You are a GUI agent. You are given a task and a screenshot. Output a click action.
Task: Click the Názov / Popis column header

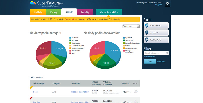[x=39, y=83]
